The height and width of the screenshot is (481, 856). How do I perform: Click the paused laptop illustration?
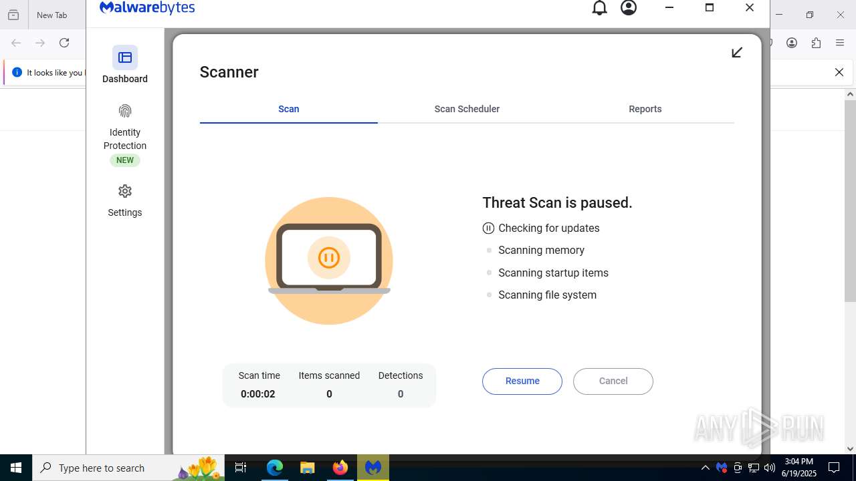[x=329, y=261]
